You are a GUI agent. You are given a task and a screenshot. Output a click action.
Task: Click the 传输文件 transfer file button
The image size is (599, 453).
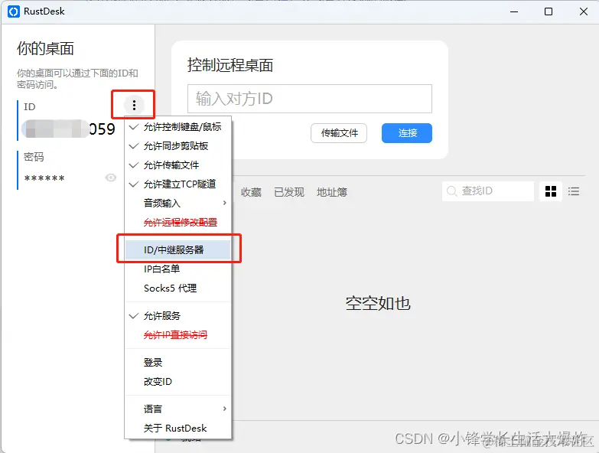[x=339, y=133]
